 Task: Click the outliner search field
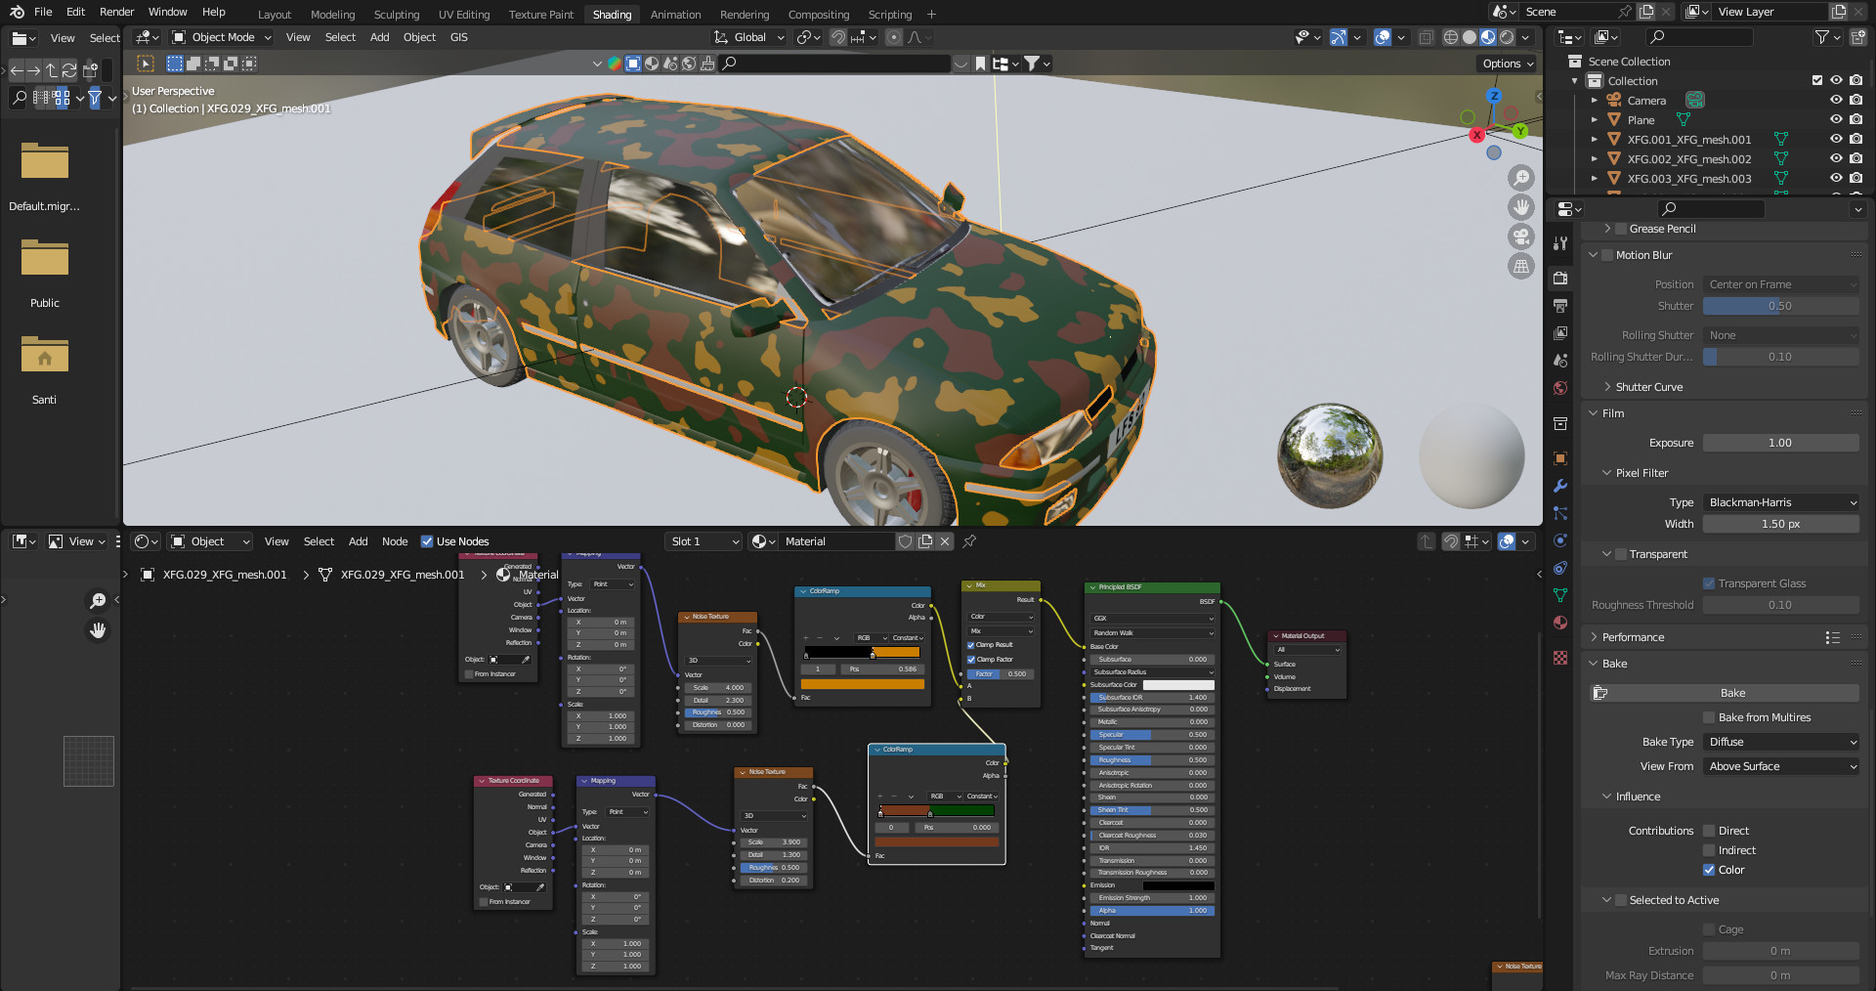click(1700, 37)
